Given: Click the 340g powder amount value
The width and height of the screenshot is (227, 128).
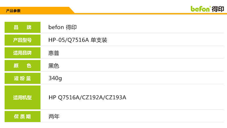Looking at the screenshot, I should pyautogui.click(x=55, y=78).
